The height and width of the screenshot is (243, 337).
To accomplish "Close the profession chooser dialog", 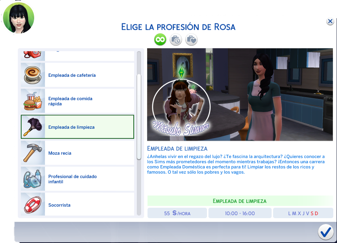I will pyautogui.click(x=330, y=21).
